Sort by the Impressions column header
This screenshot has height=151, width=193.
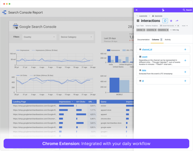tap(66, 102)
